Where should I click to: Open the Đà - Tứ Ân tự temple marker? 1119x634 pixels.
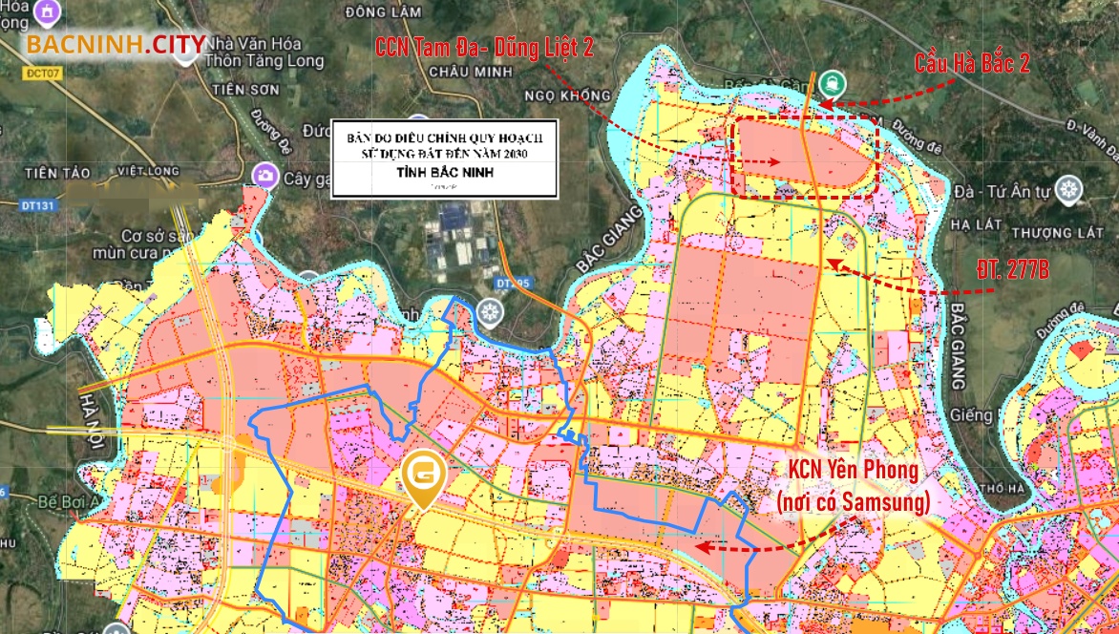[x=1068, y=188]
